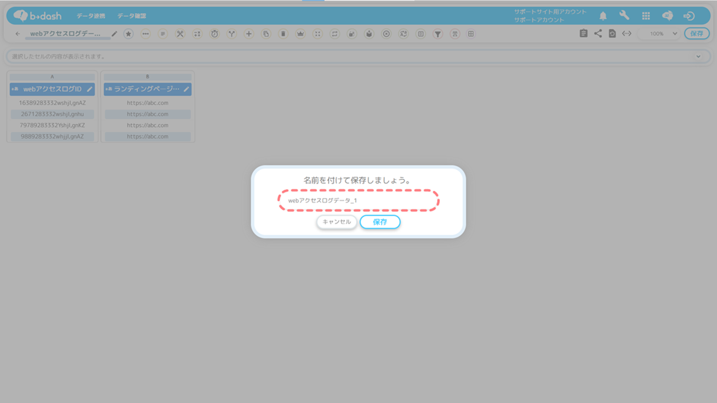This screenshot has width=717, height=403.
Task: Click the box download toolbar icon
Action: (x=369, y=34)
